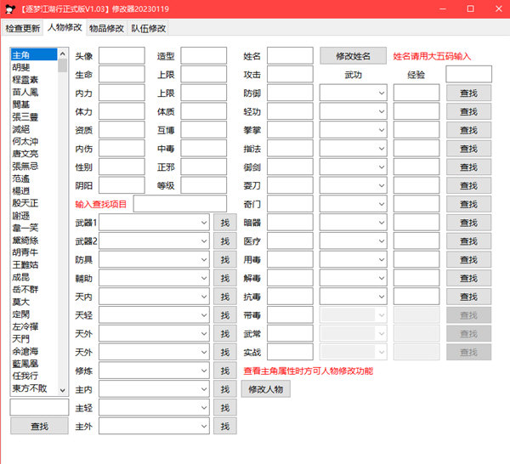Click the 找 button next to 主外
This screenshot has height=464, width=510.
[x=224, y=426]
